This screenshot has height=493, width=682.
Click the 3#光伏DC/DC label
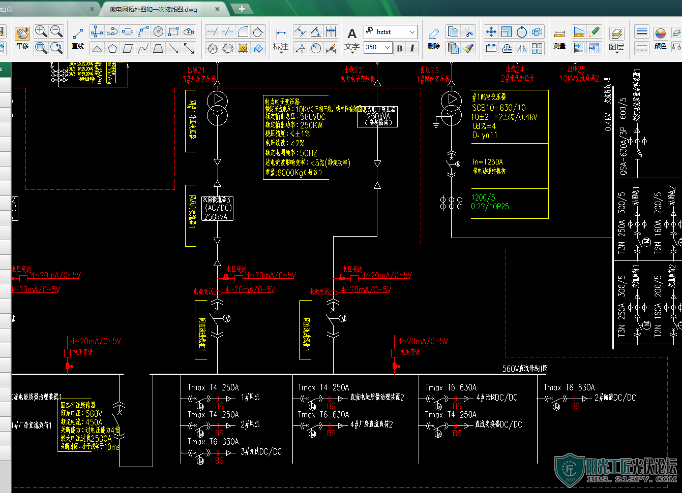click(x=261, y=451)
